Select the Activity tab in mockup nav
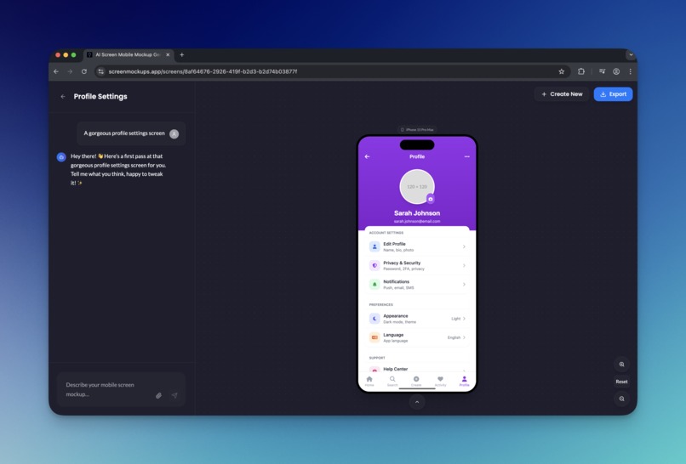 pyautogui.click(x=441, y=381)
